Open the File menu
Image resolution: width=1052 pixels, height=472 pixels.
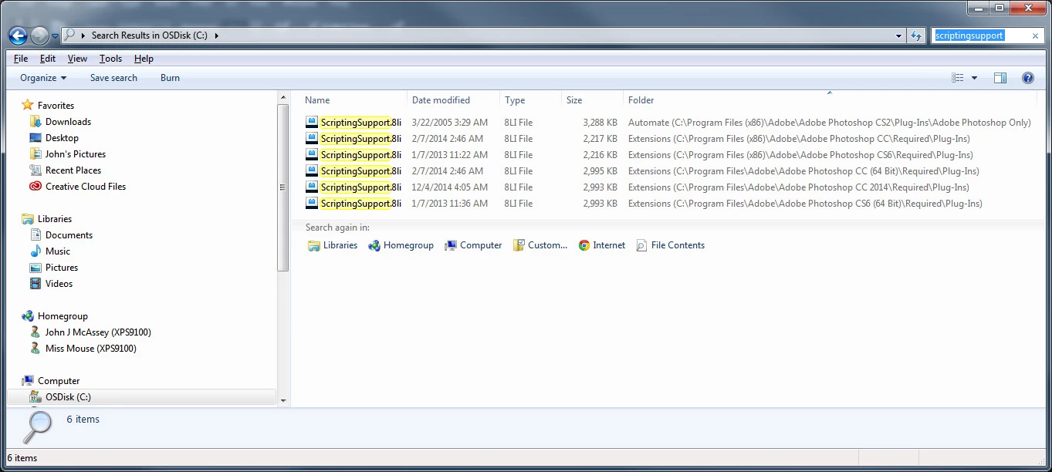pos(21,59)
